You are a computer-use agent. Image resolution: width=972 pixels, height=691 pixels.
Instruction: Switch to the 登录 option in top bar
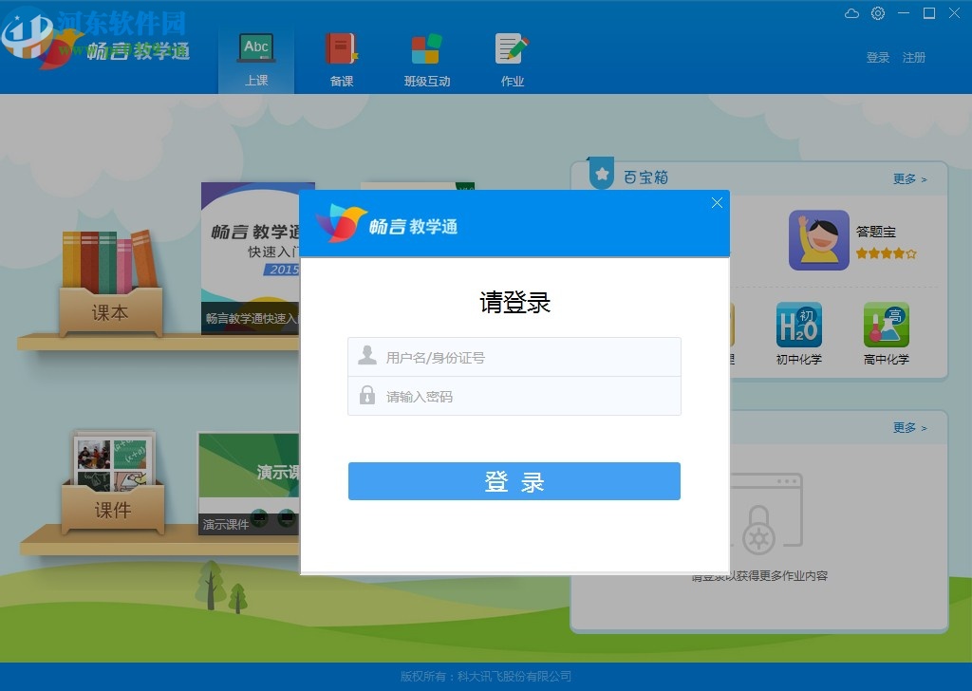(876, 57)
